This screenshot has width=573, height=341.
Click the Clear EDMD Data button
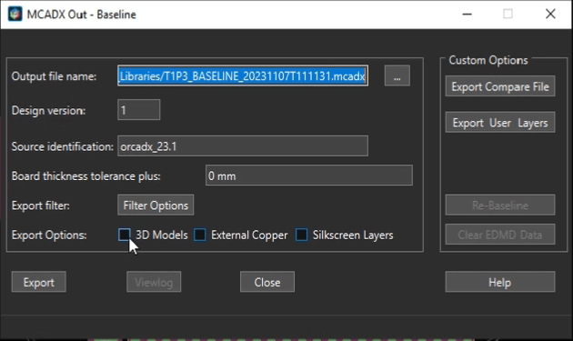tap(500, 235)
